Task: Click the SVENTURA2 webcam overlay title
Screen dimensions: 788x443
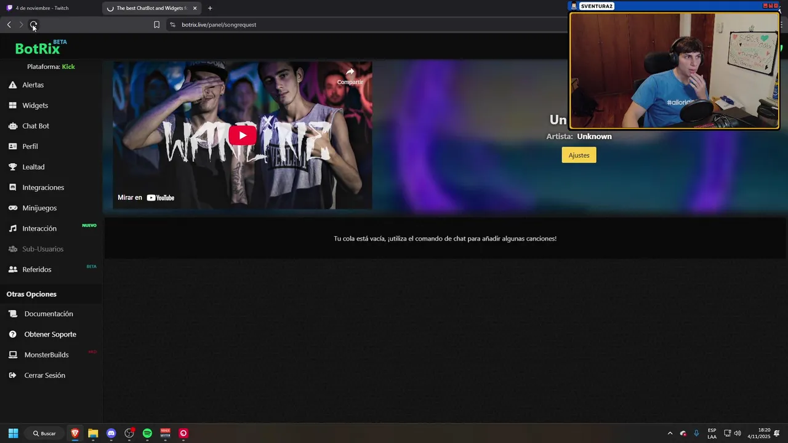Action: click(x=597, y=6)
